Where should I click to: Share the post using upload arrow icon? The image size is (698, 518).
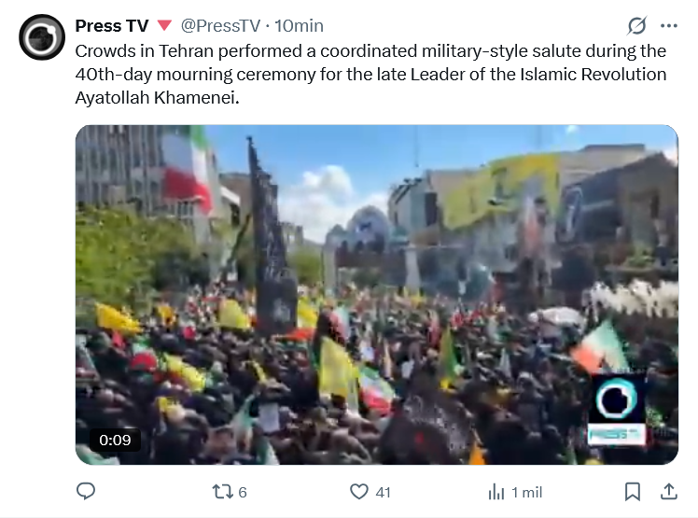click(x=669, y=492)
